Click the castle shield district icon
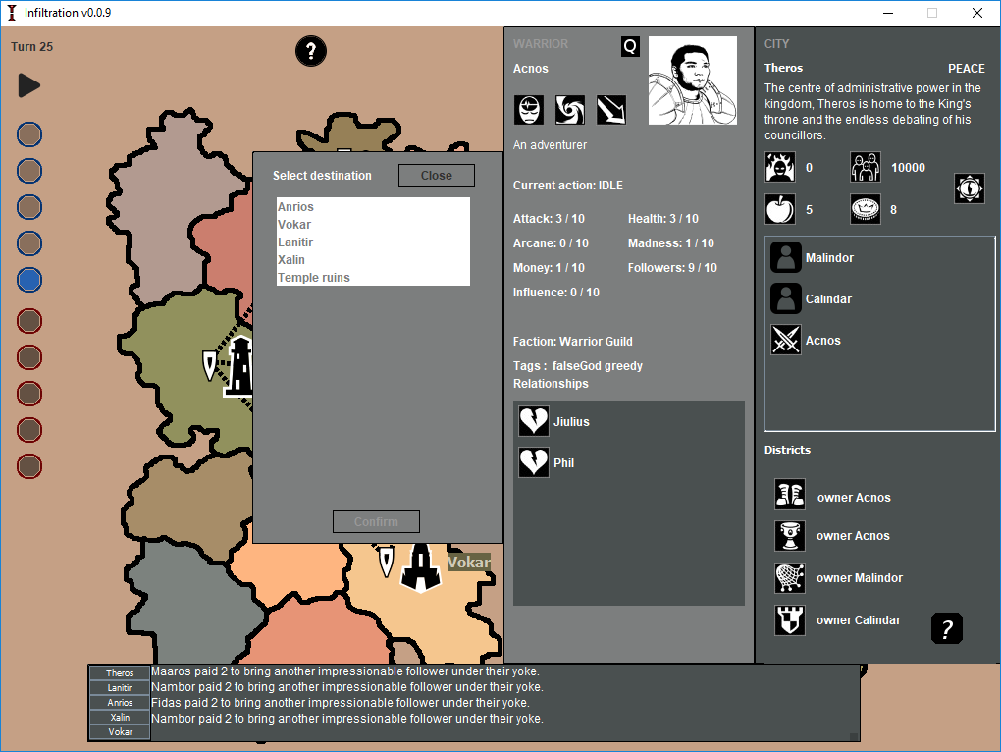 pos(790,619)
